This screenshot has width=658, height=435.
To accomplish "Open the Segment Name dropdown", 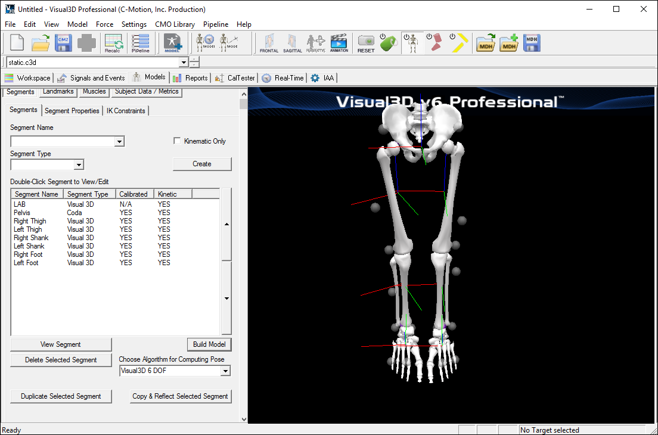I will click(120, 141).
